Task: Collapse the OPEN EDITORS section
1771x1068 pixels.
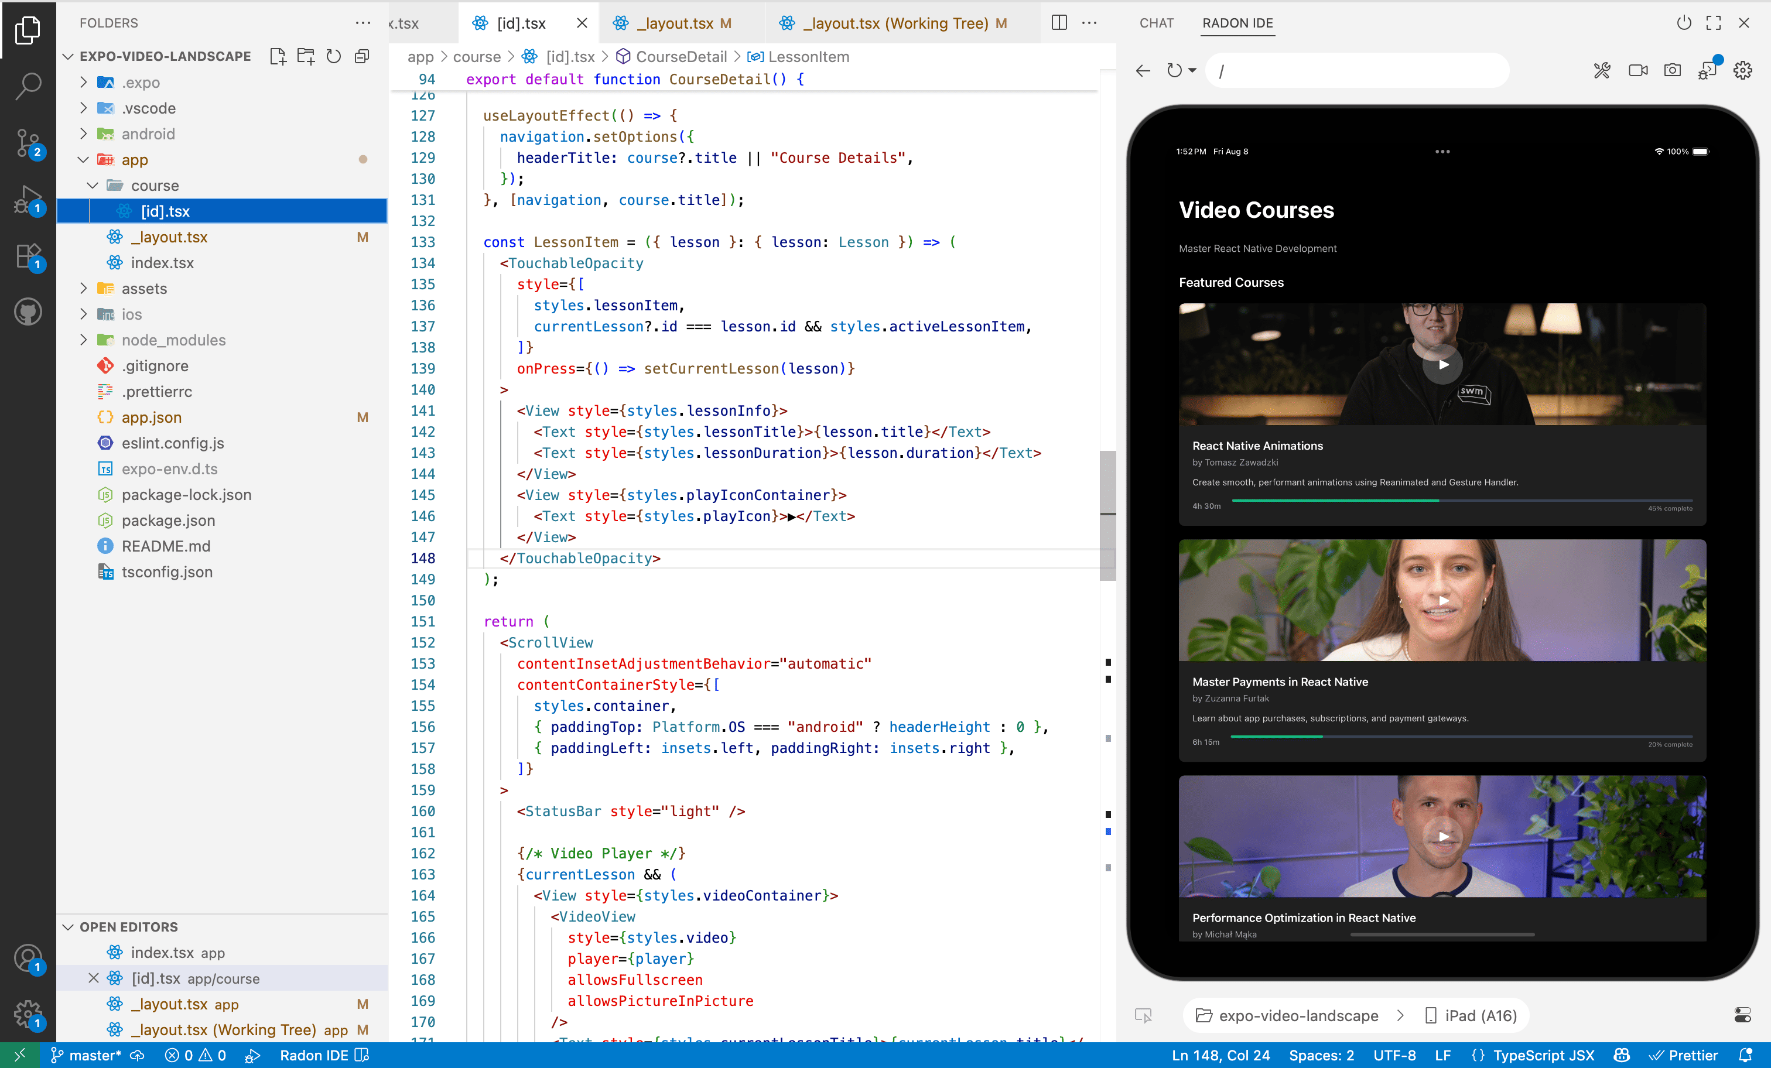Action: click(x=69, y=927)
